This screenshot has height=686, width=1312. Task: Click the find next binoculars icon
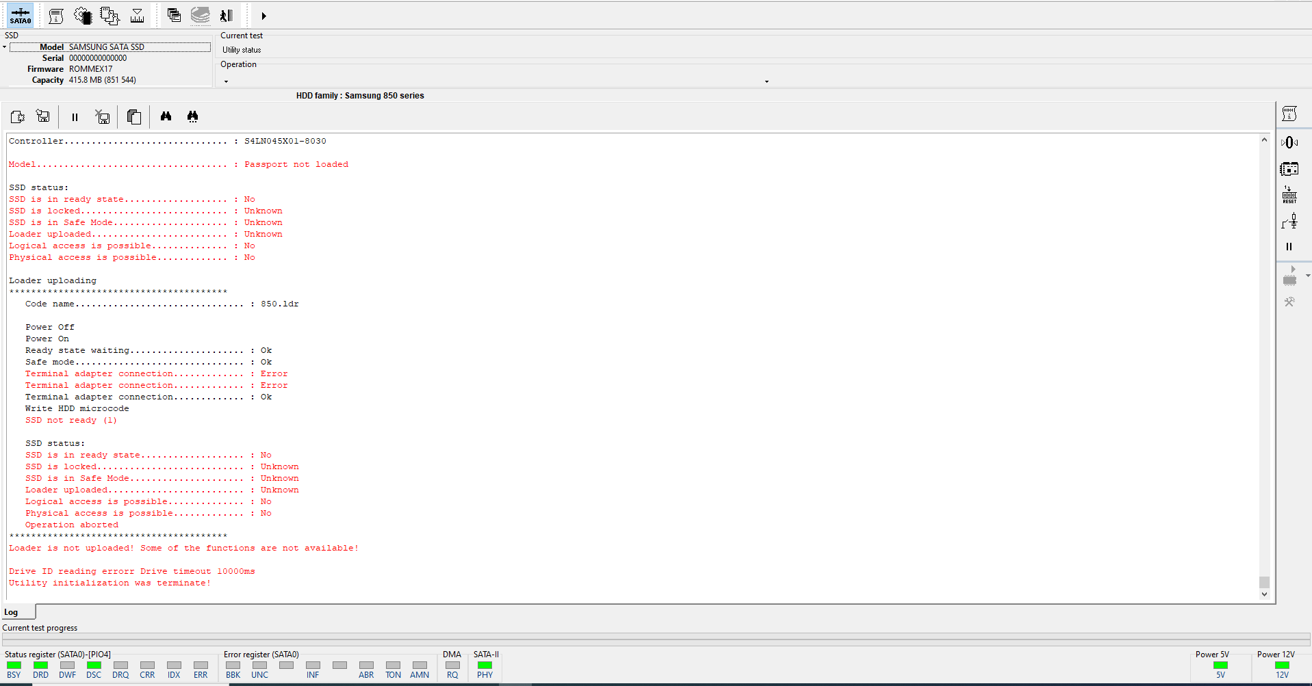pyautogui.click(x=192, y=116)
